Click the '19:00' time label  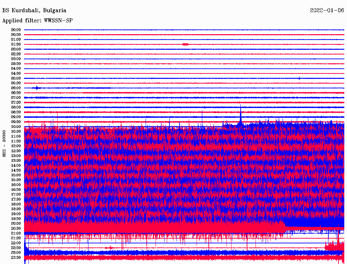click(16, 214)
